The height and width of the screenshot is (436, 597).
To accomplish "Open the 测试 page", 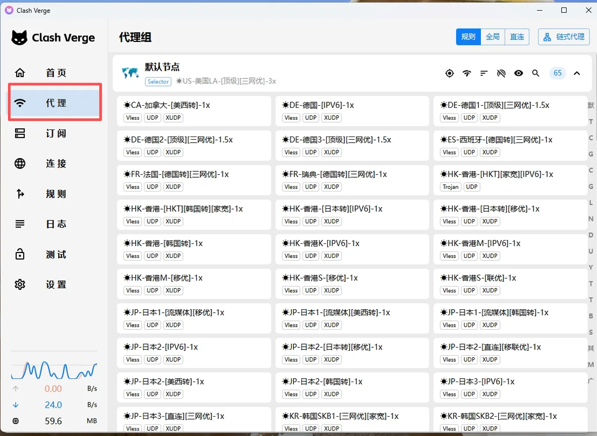I will (55, 254).
